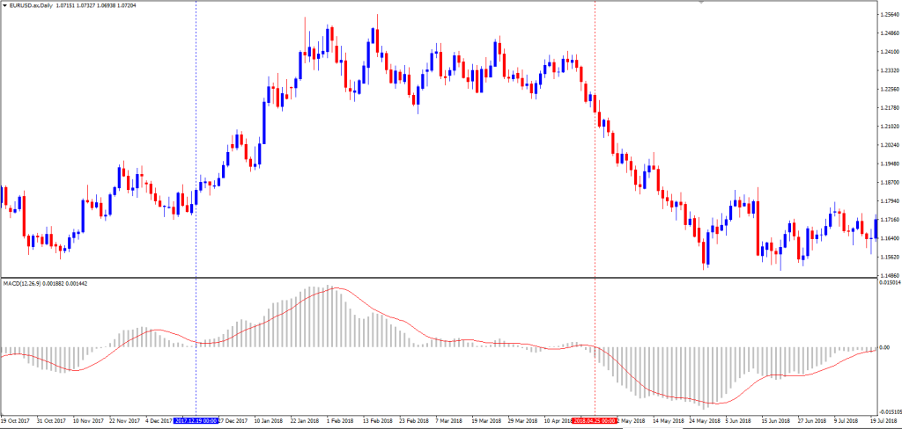Select the blue 2017.12.19 date label

tap(195, 421)
